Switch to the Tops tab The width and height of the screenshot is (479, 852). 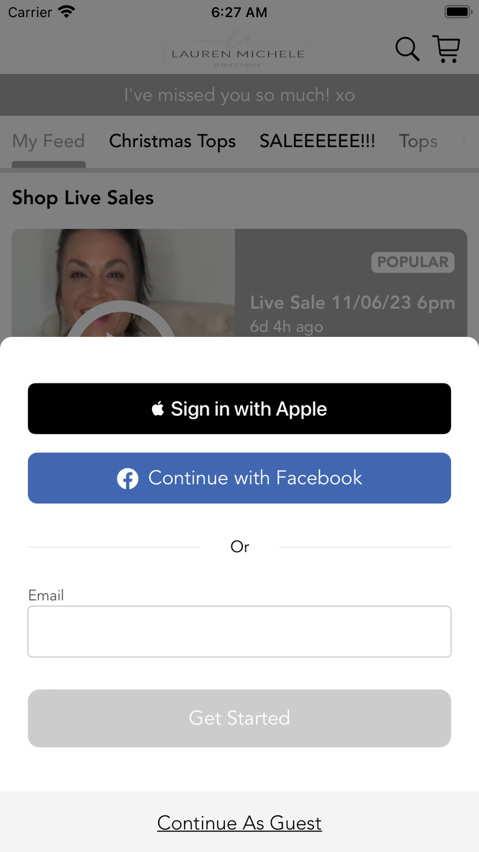tap(418, 141)
